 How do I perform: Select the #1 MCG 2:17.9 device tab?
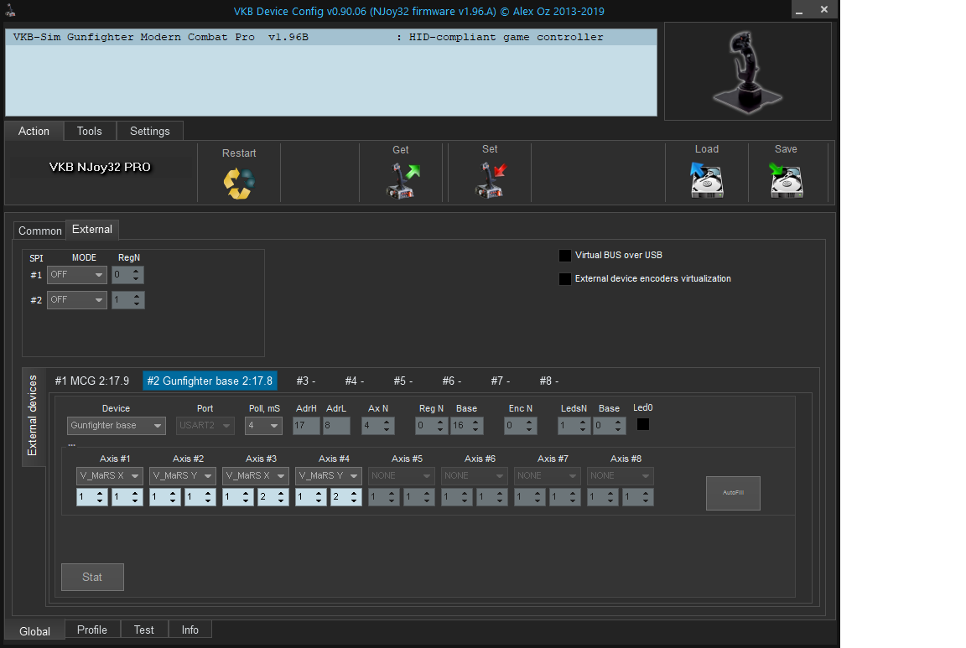pyautogui.click(x=92, y=381)
